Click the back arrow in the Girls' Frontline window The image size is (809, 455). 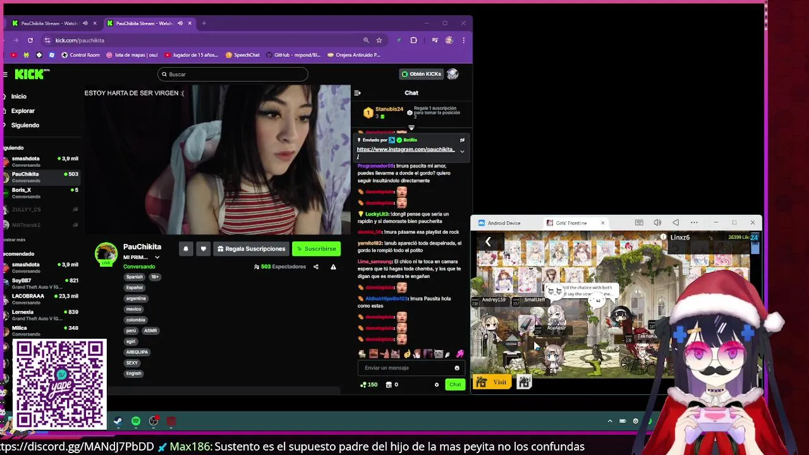point(488,241)
